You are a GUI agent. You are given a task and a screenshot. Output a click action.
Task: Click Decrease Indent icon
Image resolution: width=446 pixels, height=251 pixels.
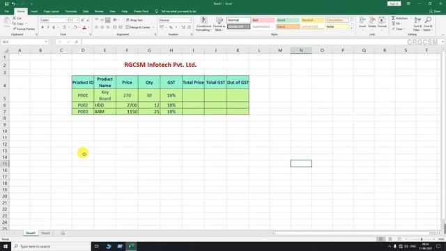115,27
